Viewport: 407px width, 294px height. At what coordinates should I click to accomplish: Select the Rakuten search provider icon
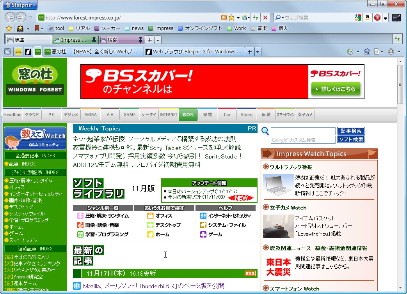tap(377, 18)
